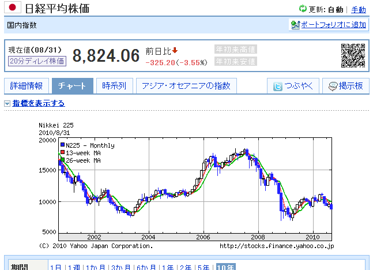
Task: Click the add-to-portfolio icon
Action: click(295, 25)
